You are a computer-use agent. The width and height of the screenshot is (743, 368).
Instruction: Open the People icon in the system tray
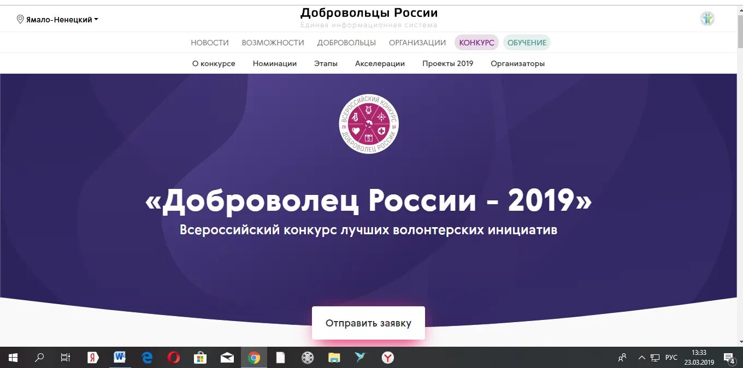pos(622,358)
